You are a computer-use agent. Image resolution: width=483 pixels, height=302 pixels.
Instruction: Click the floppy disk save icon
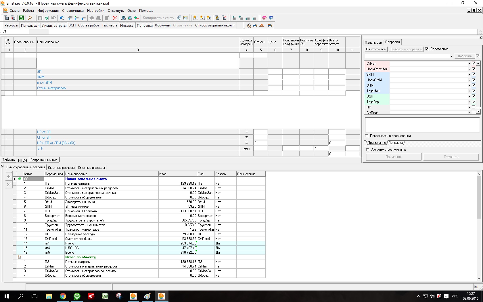(40, 18)
